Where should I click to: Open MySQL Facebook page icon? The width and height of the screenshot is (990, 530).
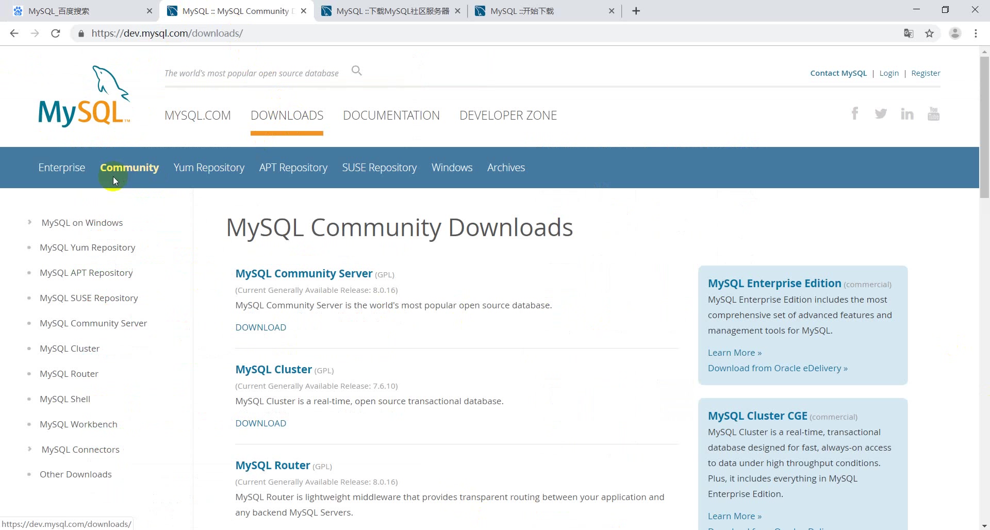click(855, 113)
